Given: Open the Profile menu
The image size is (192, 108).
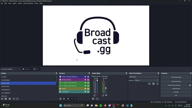Looking at the screenshot, I should click(20, 3).
